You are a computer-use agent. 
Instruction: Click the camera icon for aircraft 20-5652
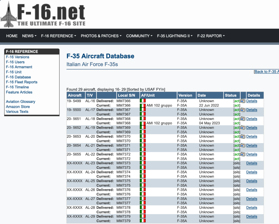click(x=243, y=128)
